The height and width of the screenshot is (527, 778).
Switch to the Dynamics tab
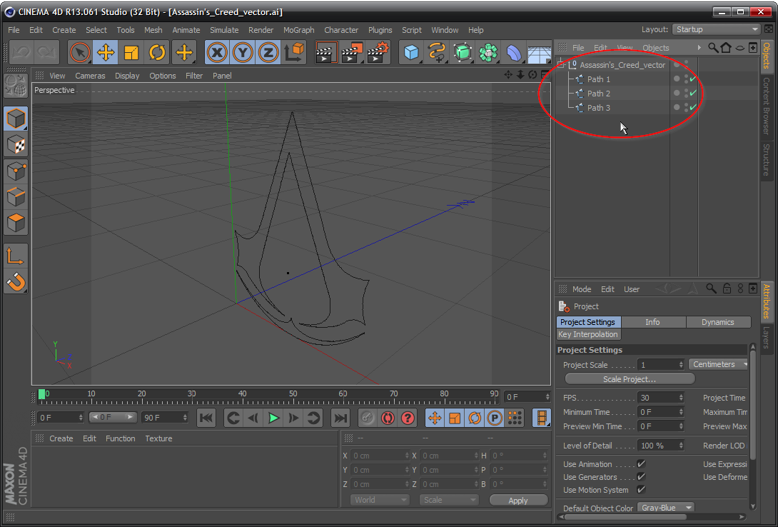(x=717, y=322)
